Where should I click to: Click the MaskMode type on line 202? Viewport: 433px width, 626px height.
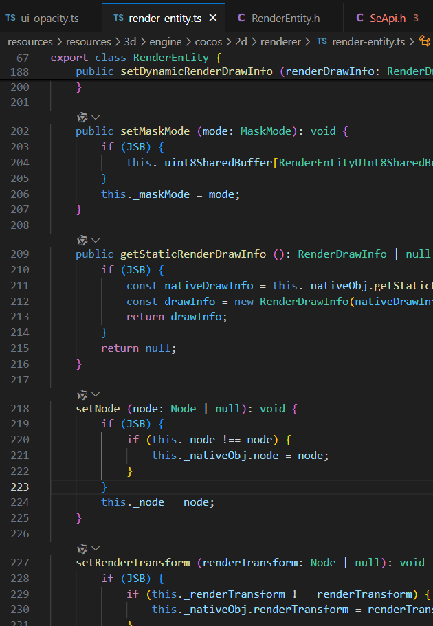[x=265, y=131]
